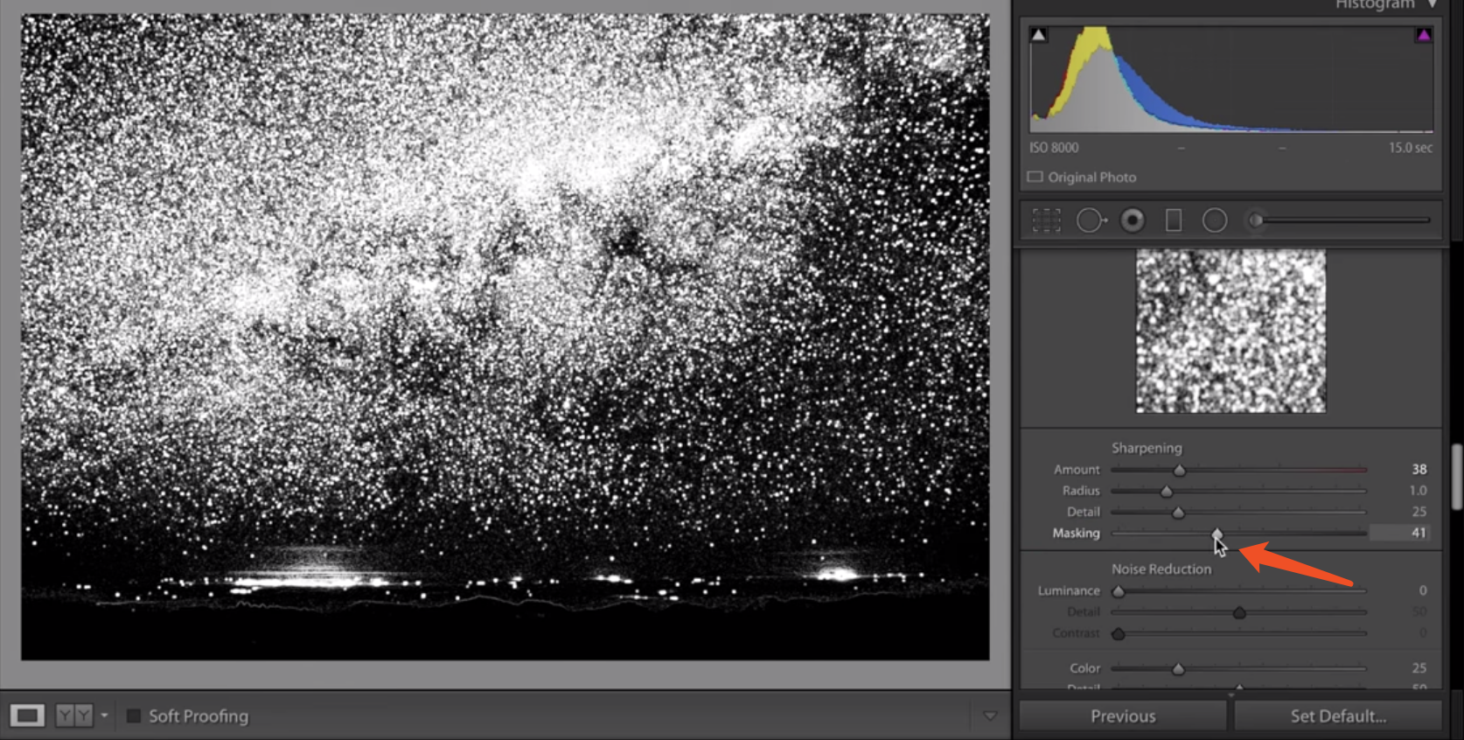This screenshot has height=740, width=1464.
Task: Select the Crop Overlay tool
Action: pyautogui.click(x=1046, y=220)
